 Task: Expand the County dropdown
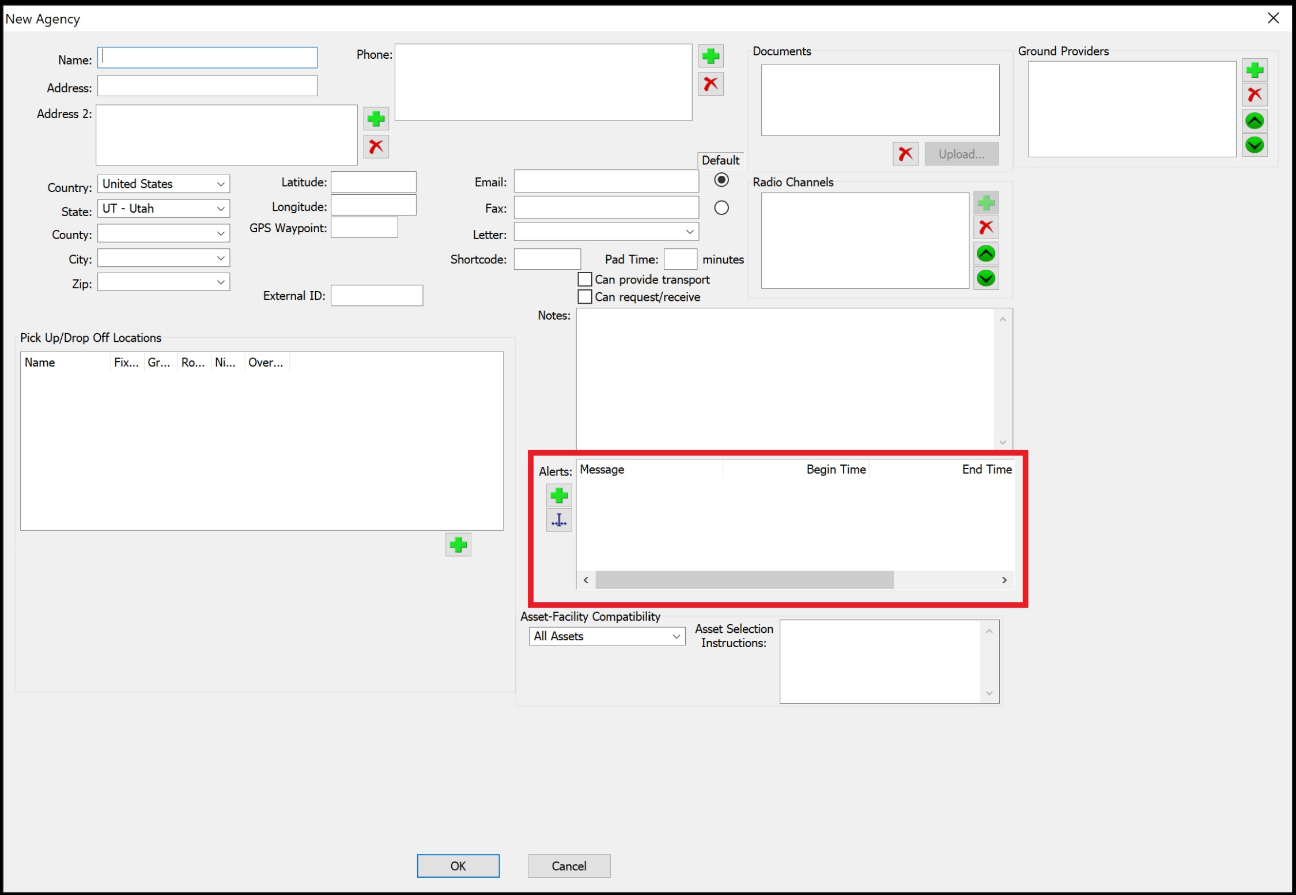tap(164, 233)
